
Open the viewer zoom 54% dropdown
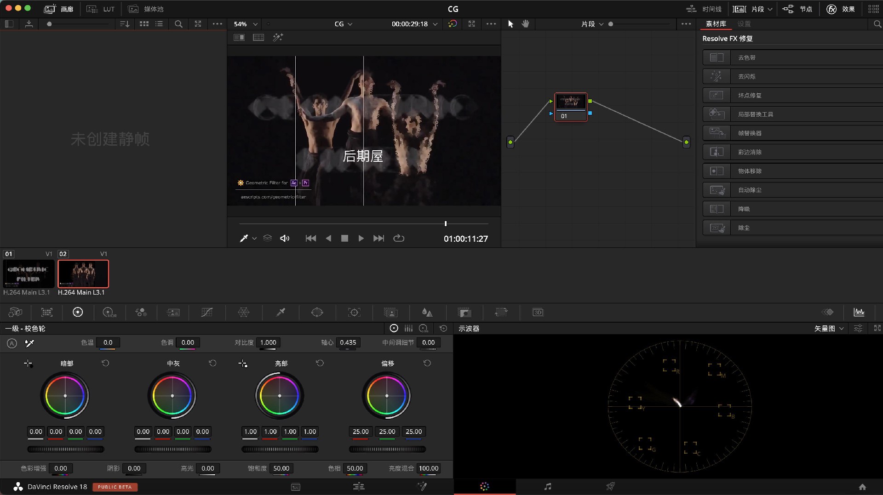(246, 24)
